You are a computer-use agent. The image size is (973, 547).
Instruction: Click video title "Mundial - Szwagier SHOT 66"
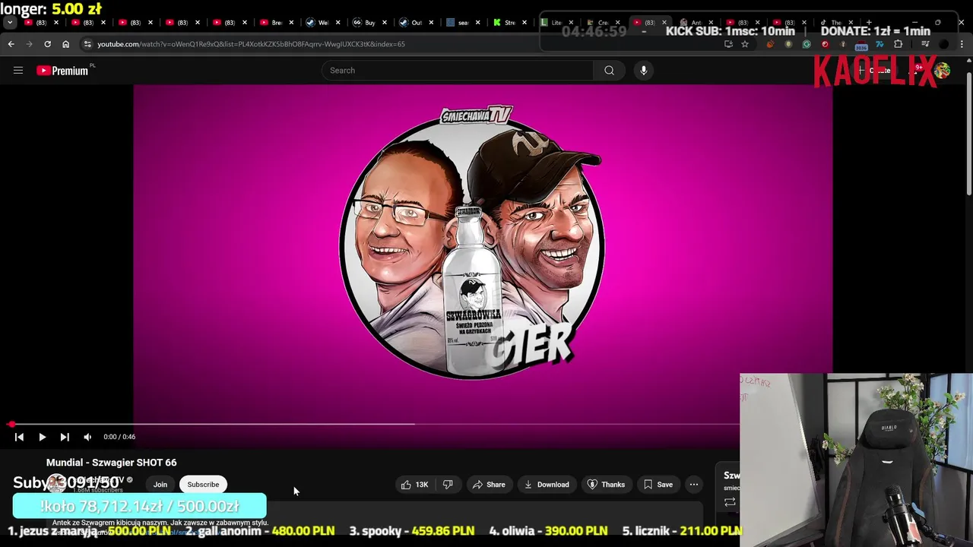[112, 463]
